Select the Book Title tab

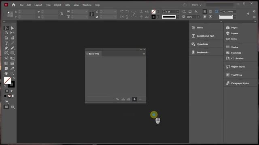(x=93, y=54)
